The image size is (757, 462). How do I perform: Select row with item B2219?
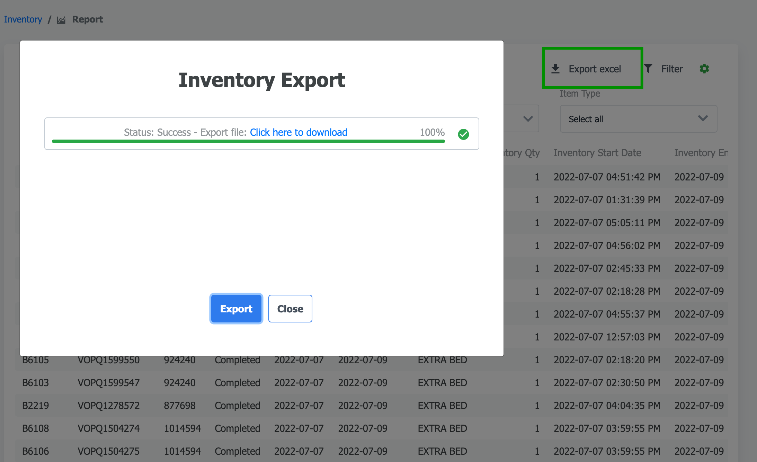[x=35, y=406]
